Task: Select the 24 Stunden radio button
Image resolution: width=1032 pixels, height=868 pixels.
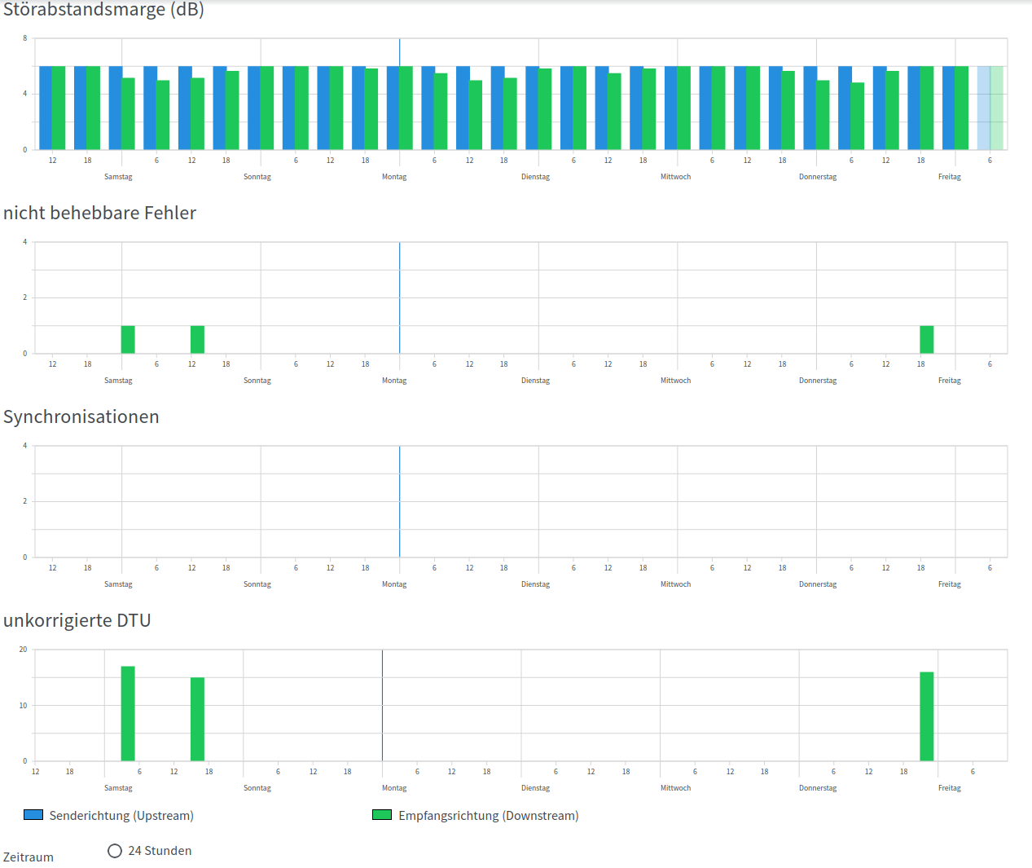Action: click(115, 851)
